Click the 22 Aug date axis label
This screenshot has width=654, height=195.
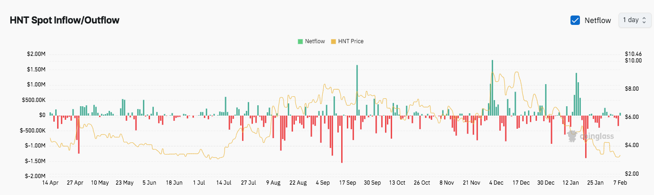298,182
